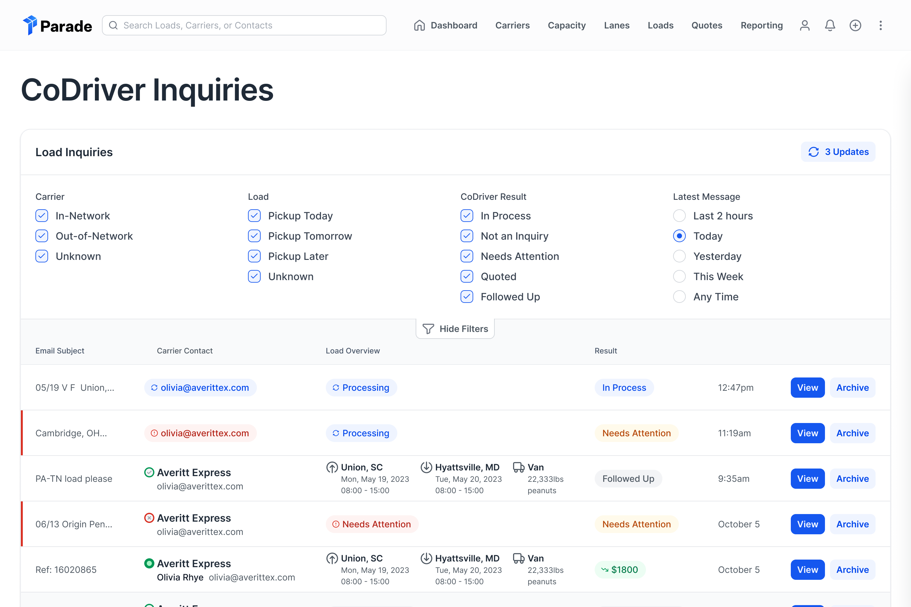Select the Yesterday radio button
The height and width of the screenshot is (607, 911).
679,256
